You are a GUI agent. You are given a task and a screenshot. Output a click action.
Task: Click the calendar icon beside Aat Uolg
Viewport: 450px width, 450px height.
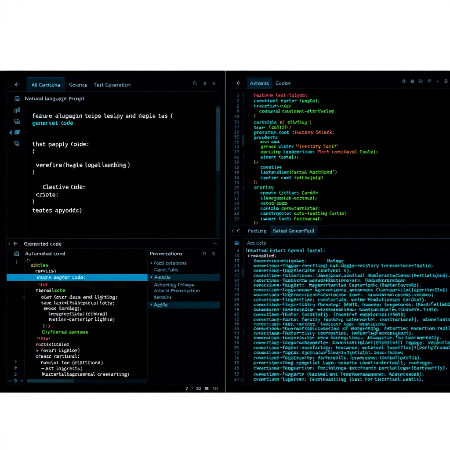[x=237, y=243]
